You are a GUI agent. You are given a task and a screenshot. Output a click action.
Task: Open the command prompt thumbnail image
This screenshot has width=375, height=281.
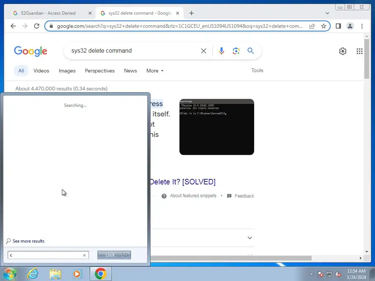click(217, 127)
